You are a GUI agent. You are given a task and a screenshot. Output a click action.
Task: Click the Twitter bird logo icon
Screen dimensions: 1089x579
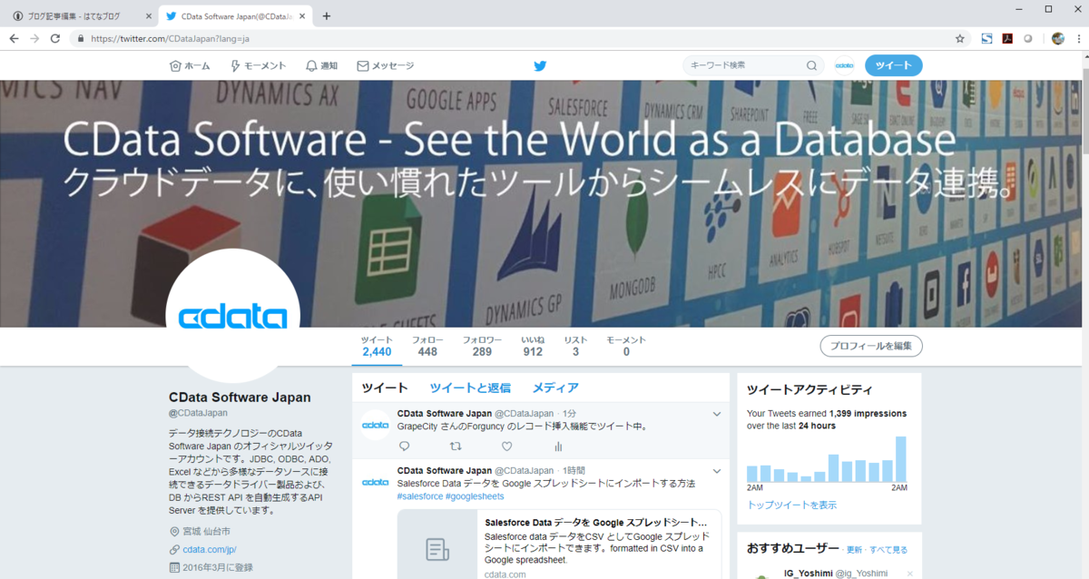(x=540, y=64)
